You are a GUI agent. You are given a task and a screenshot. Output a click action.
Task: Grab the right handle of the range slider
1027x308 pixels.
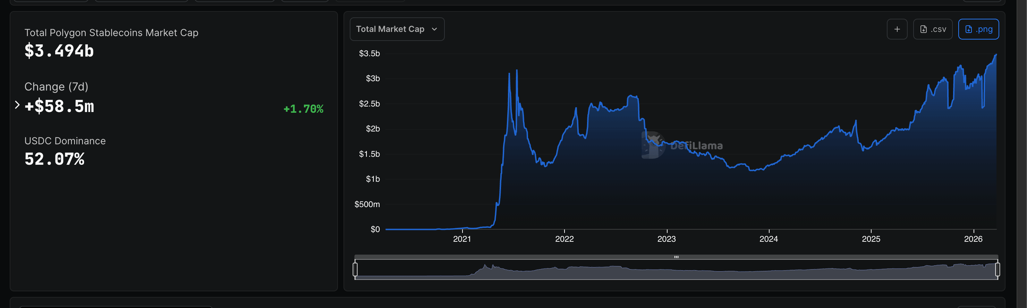point(997,269)
